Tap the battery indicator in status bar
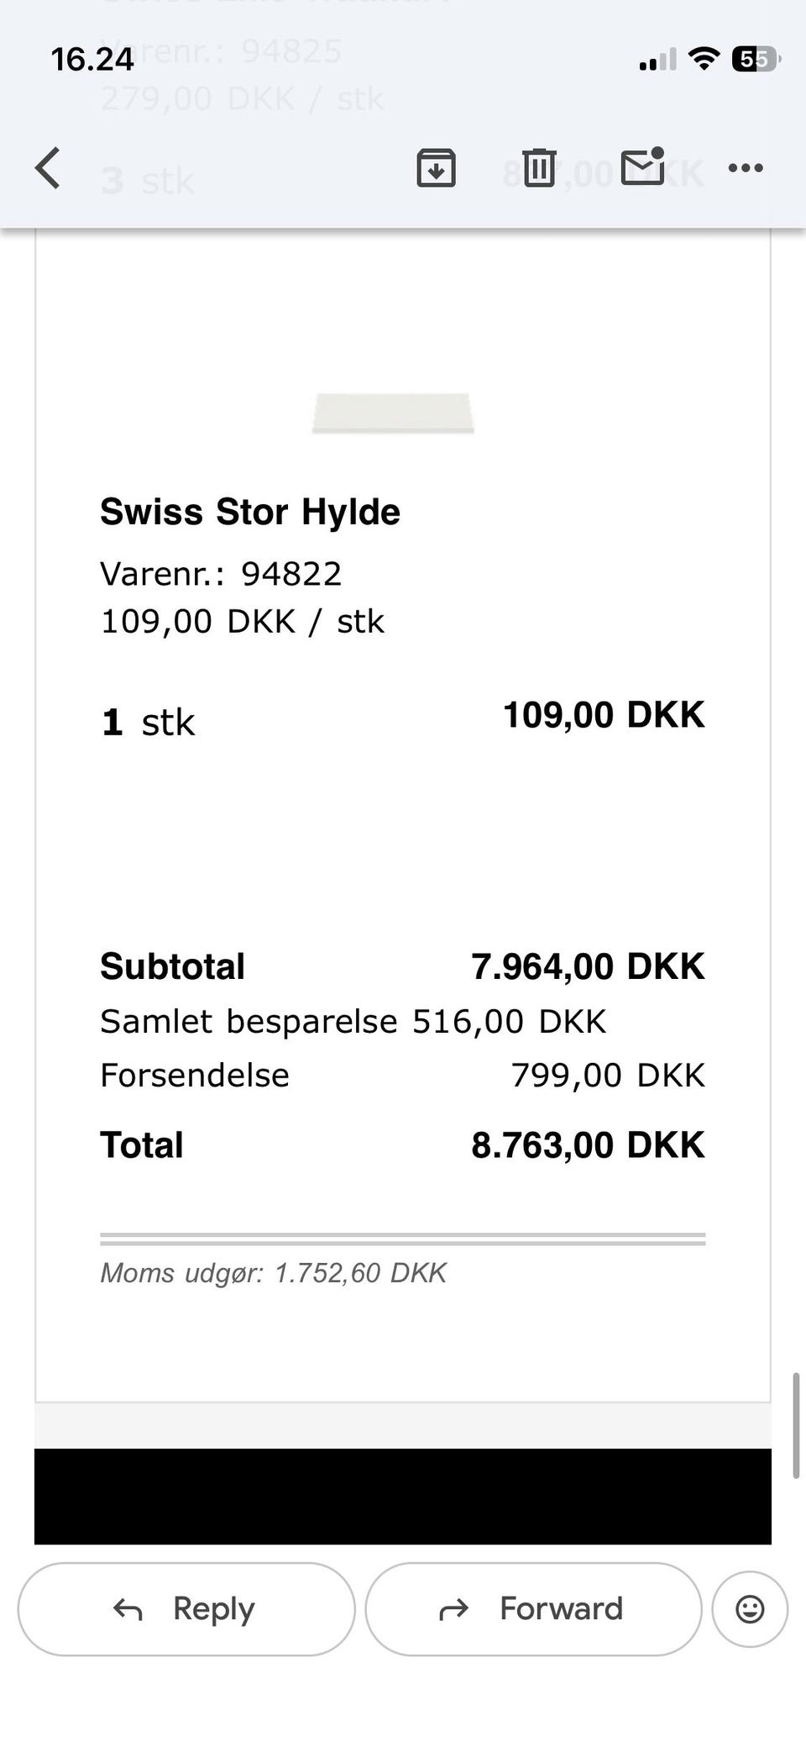The image size is (806, 1747). pos(756,59)
